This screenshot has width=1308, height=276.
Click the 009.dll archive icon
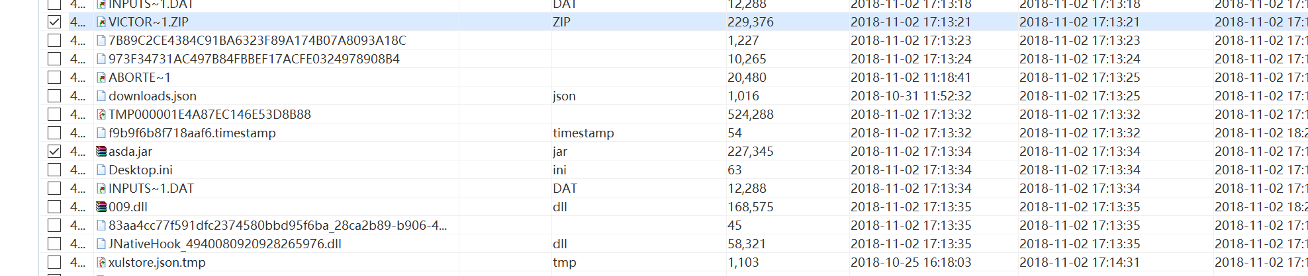[x=101, y=207]
